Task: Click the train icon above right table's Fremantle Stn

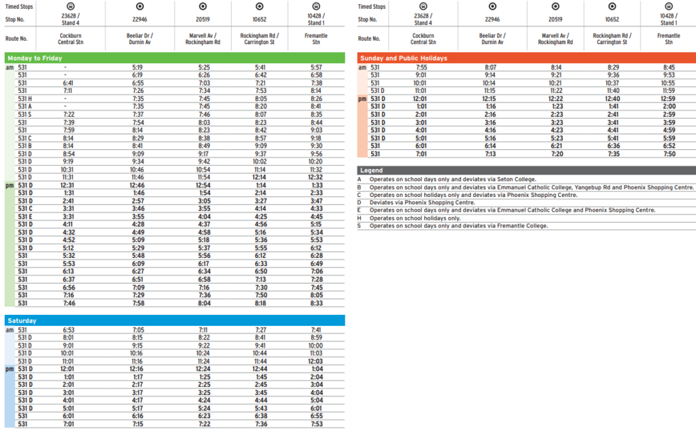Action: pos(669,6)
